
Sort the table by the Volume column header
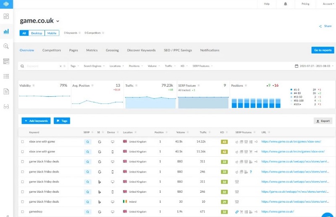[x=181, y=132]
